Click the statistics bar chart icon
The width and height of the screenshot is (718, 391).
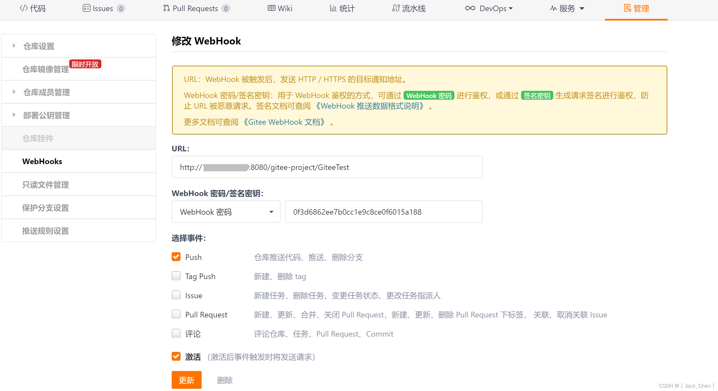click(x=333, y=8)
